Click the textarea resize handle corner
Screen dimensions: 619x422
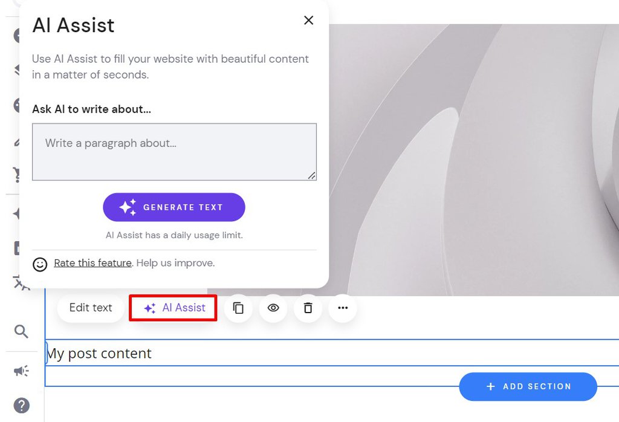tap(312, 176)
